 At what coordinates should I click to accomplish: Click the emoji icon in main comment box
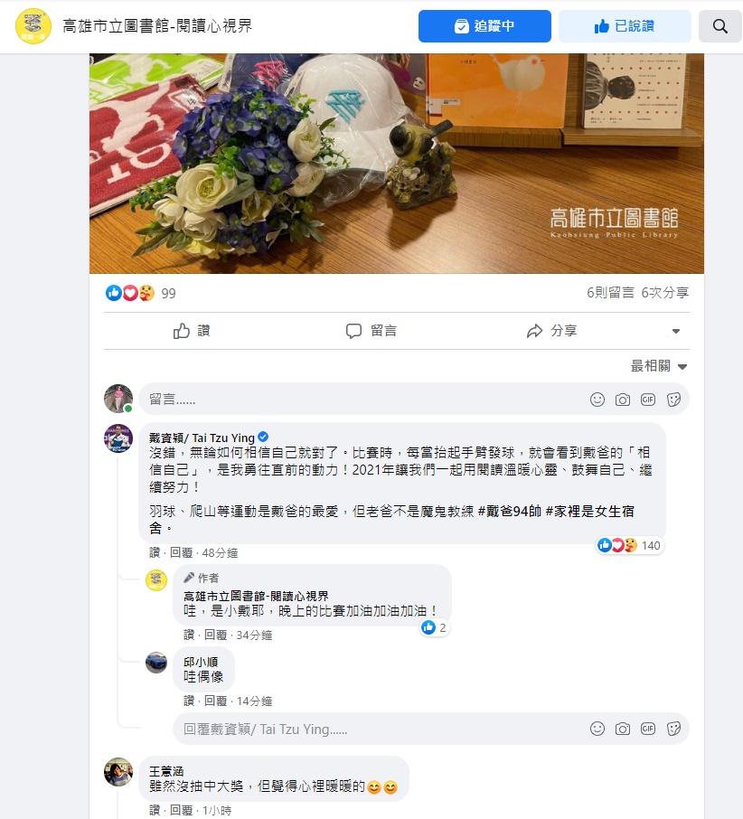click(597, 400)
